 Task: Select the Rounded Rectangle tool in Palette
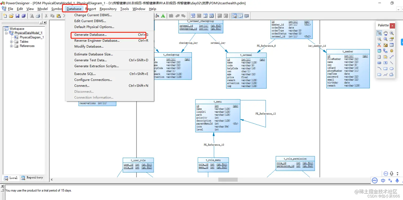[x=379, y=75]
